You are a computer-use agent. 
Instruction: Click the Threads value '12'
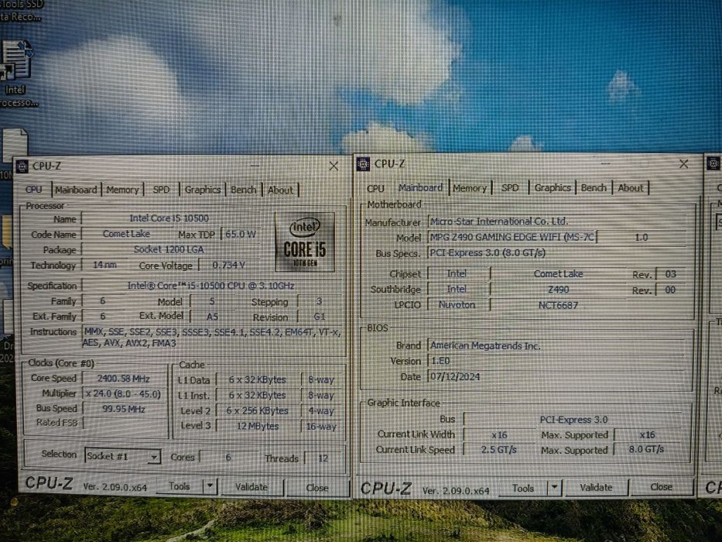(x=323, y=458)
